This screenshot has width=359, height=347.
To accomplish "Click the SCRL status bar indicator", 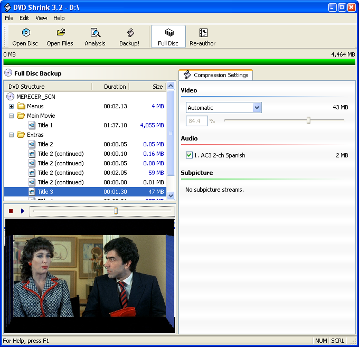I will tap(338, 341).
